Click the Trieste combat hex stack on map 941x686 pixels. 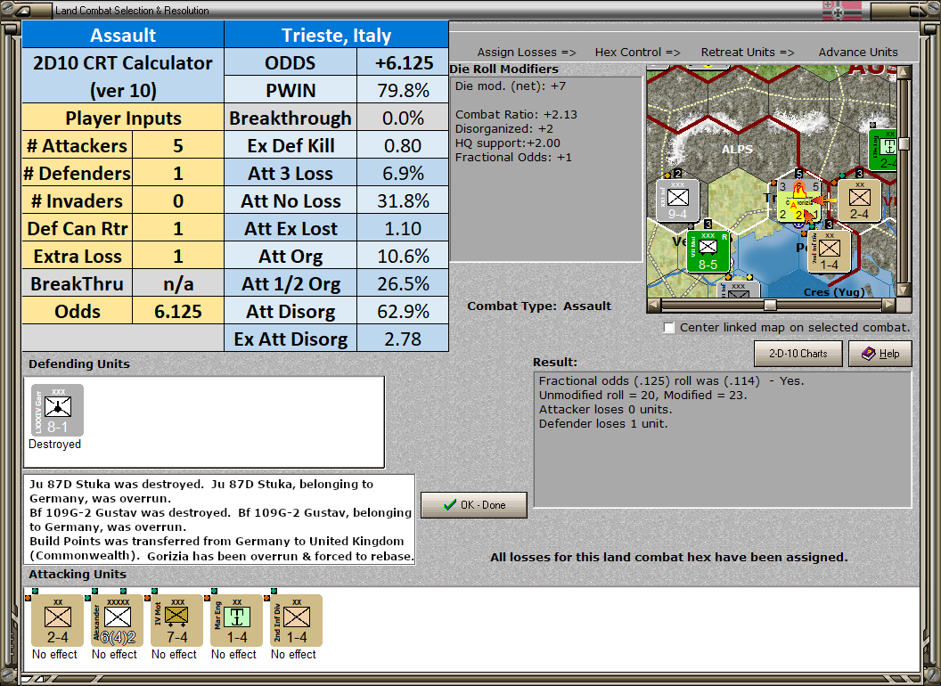[798, 201]
